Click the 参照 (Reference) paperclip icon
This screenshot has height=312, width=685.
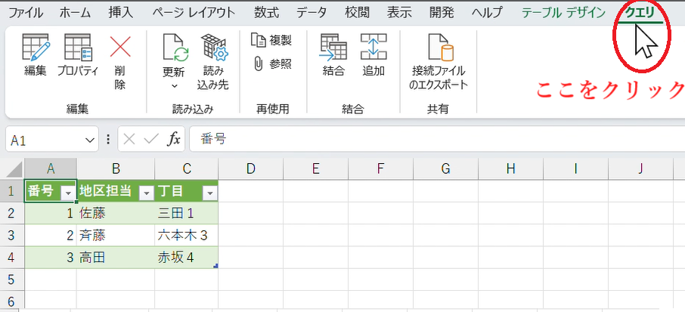pos(259,63)
